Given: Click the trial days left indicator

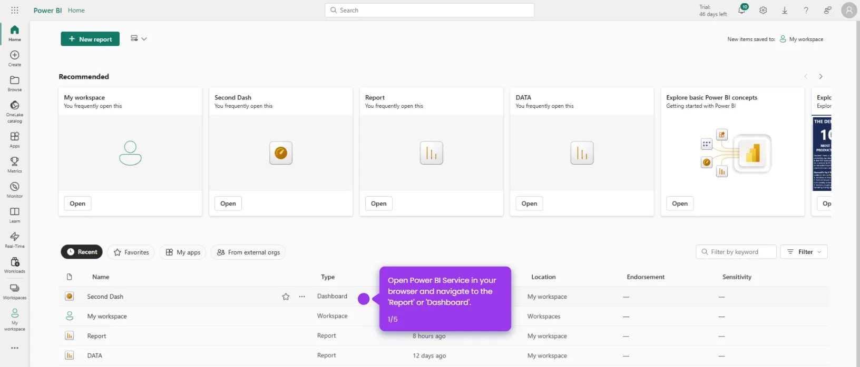Looking at the screenshot, I should point(712,11).
